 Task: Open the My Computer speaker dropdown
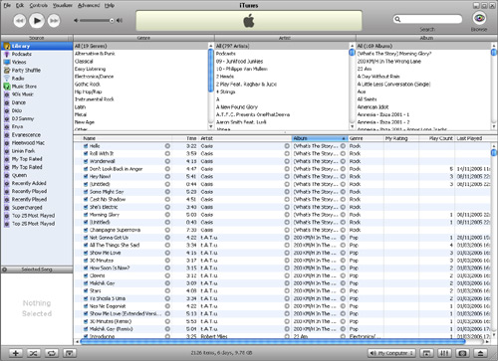391,353
